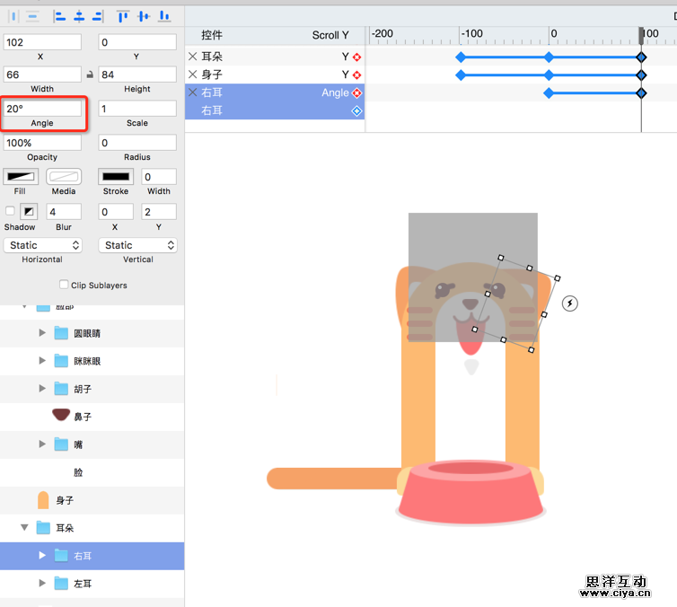The image size is (677, 607).
Task: Select the 右耳 Angle keyframe at 0
Action: coord(549,92)
